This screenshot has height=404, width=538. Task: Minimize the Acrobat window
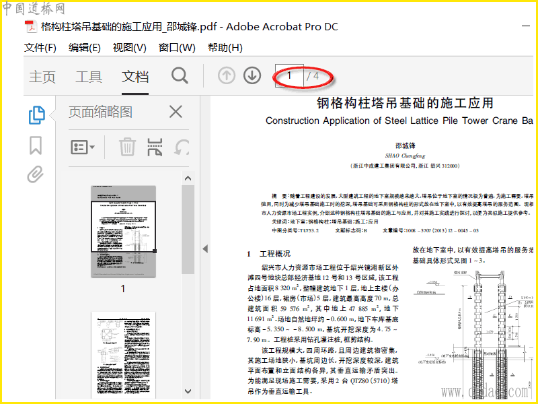click(526, 26)
